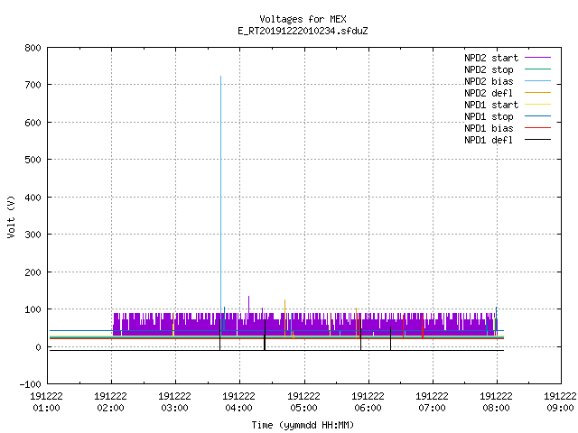
Task: Click the 400 y-axis tick value
Action: (x=33, y=198)
